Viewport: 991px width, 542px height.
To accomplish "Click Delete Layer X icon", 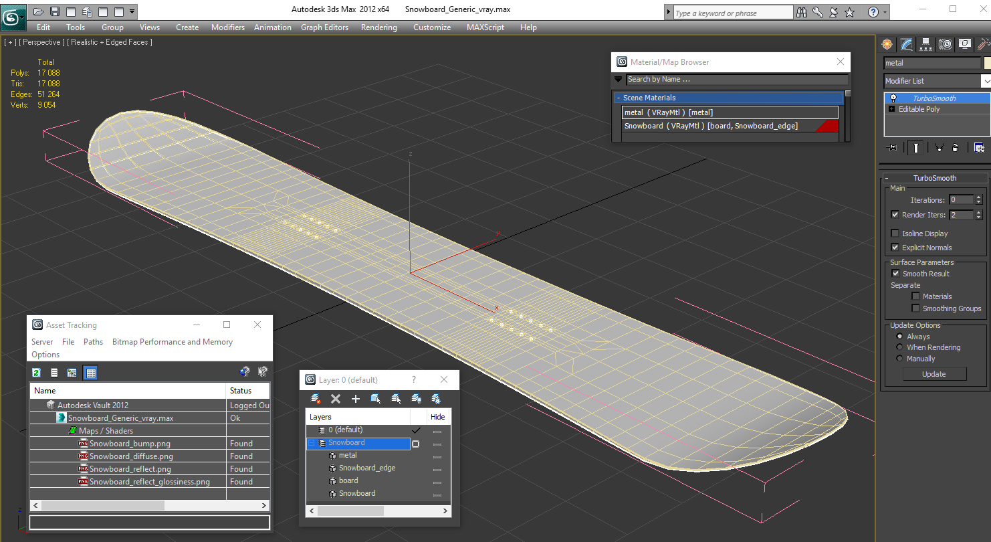I will coord(336,399).
